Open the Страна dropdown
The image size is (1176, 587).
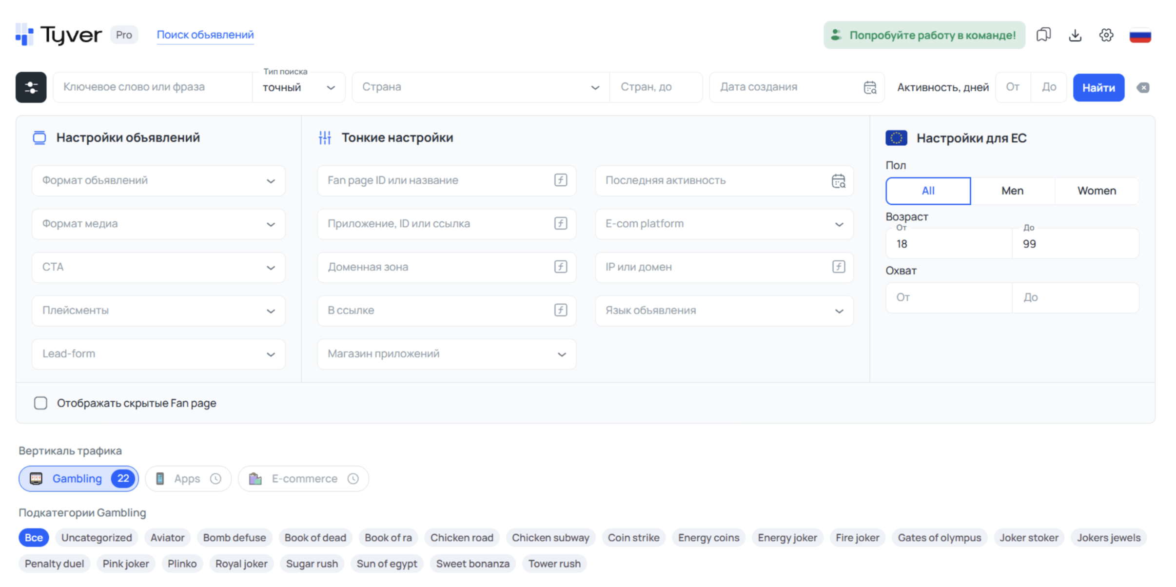click(x=480, y=87)
